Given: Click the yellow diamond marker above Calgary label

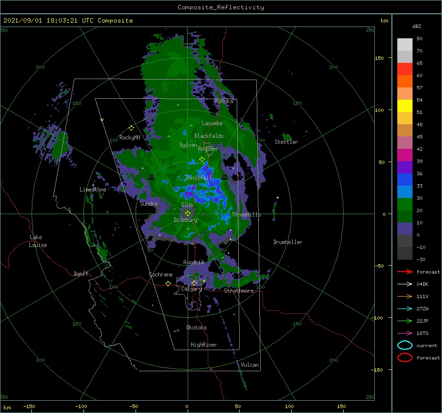Looking at the screenshot, I should 194,283.
